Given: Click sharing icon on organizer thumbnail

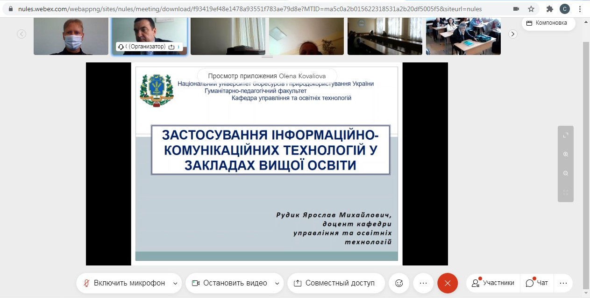Looking at the screenshot, I should pyautogui.click(x=171, y=47).
